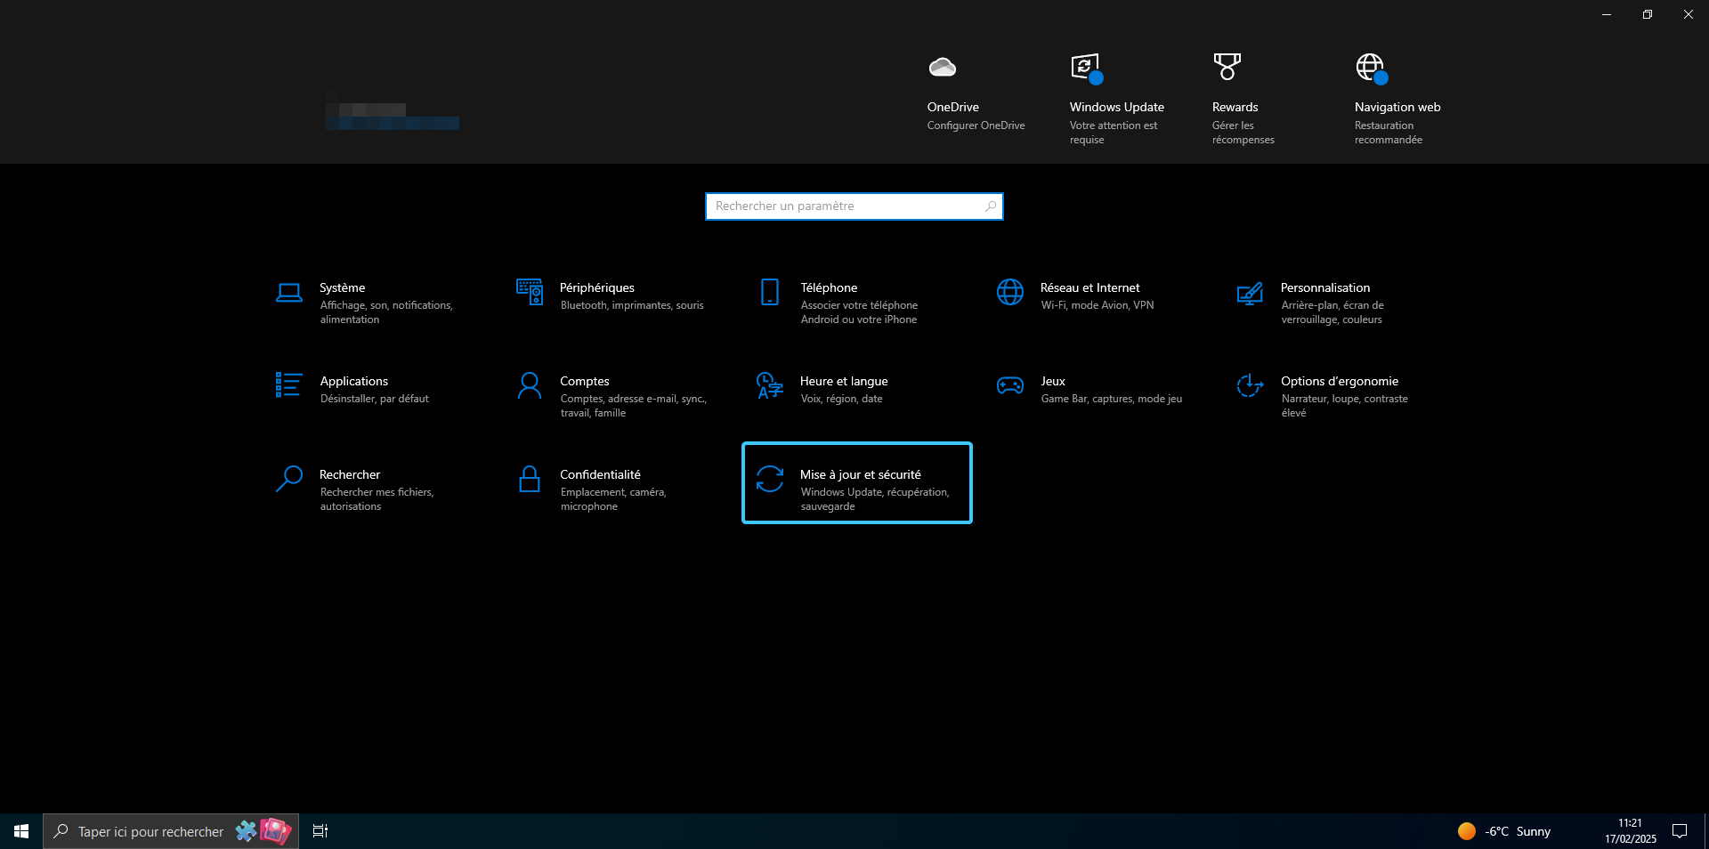Open the Applications list icon

tap(289, 384)
